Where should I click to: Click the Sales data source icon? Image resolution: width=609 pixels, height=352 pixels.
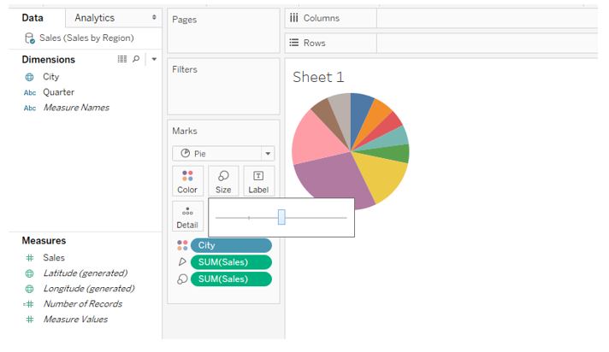tap(30, 38)
